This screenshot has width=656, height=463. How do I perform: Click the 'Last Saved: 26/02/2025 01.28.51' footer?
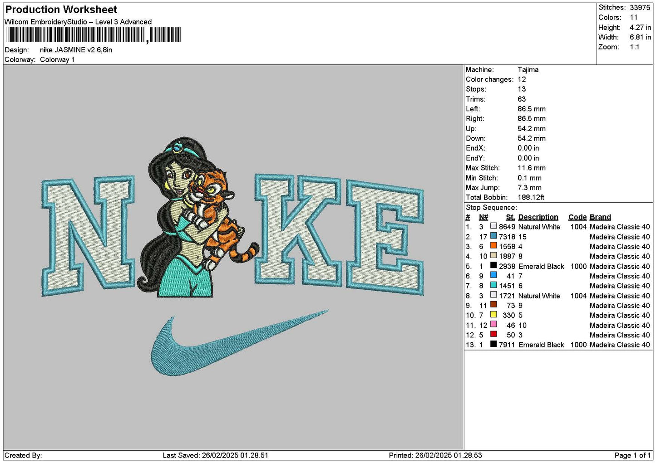coord(216,455)
